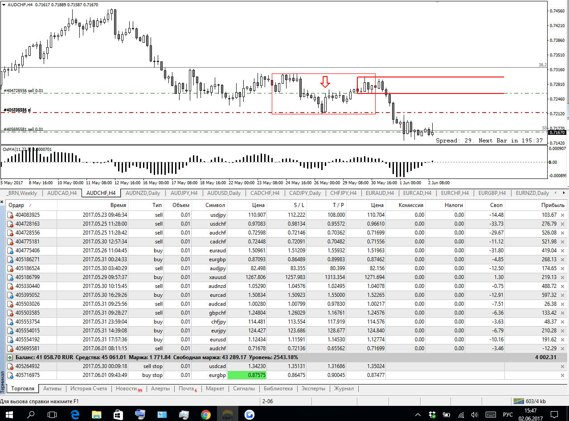Close the xauusd buy order with X

[x=563, y=277]
